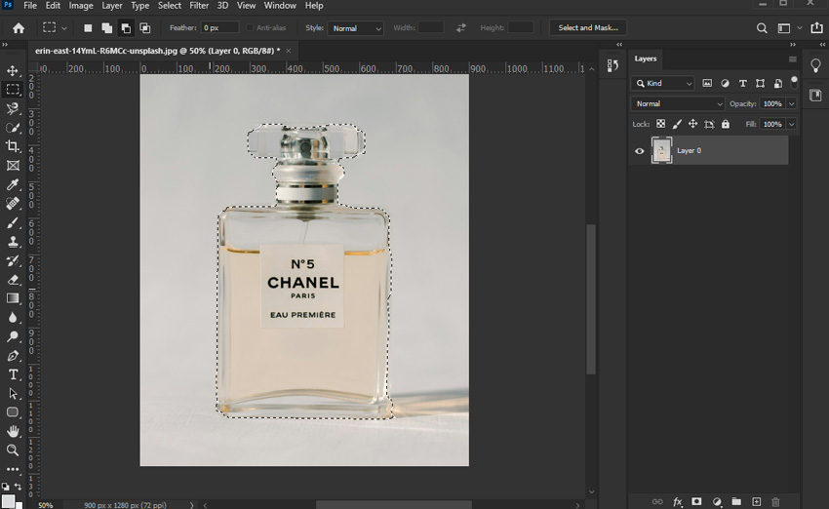Viewport: 829px width, 509px height.
Task: Open the Filter menu
Action: 199,5
